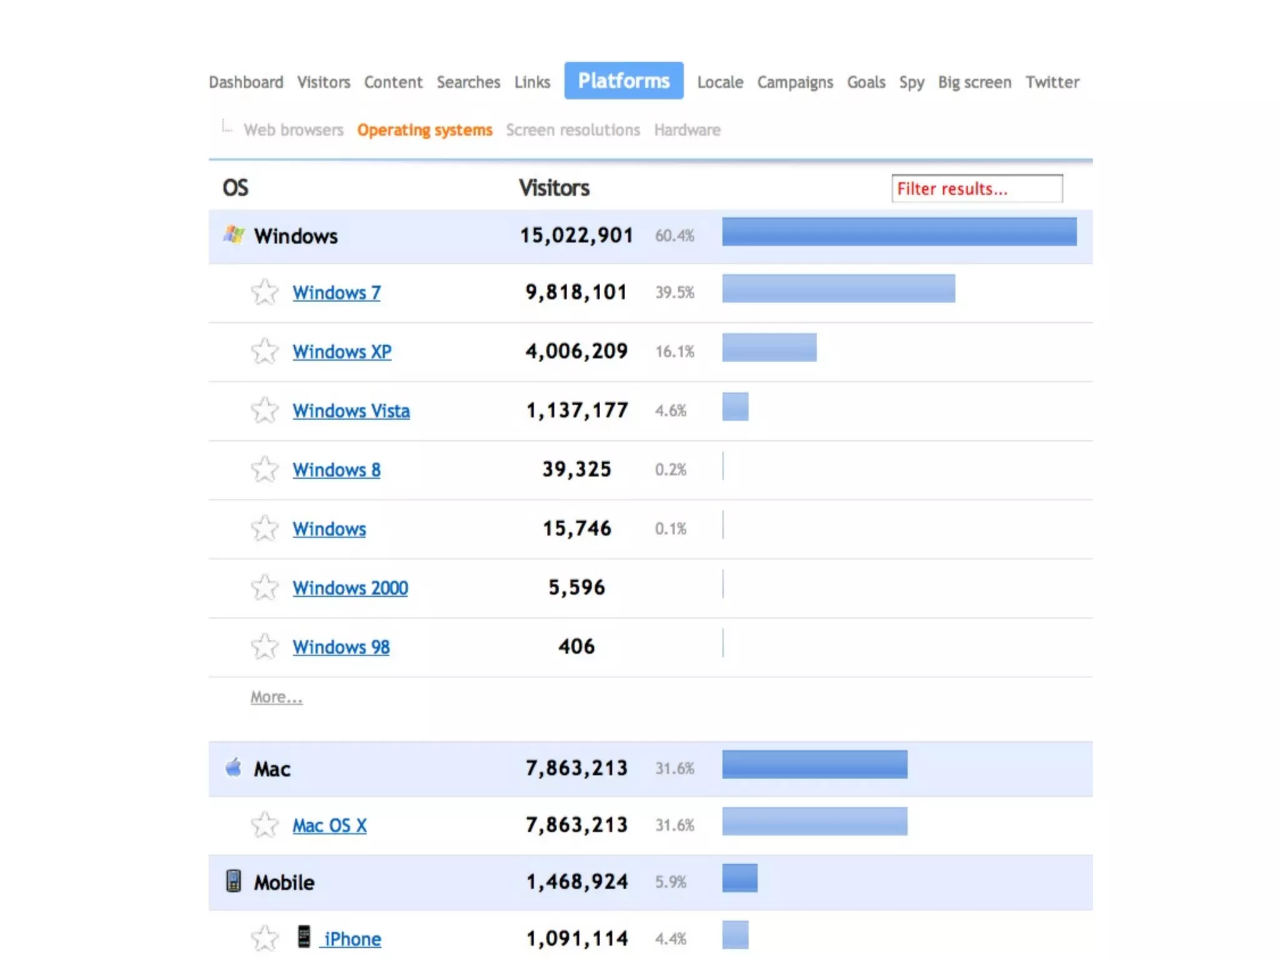Screen dimensions: 1279x959
Task: Open the Mac OS X link
Action: pyautogui.click(x=330, y=825)
